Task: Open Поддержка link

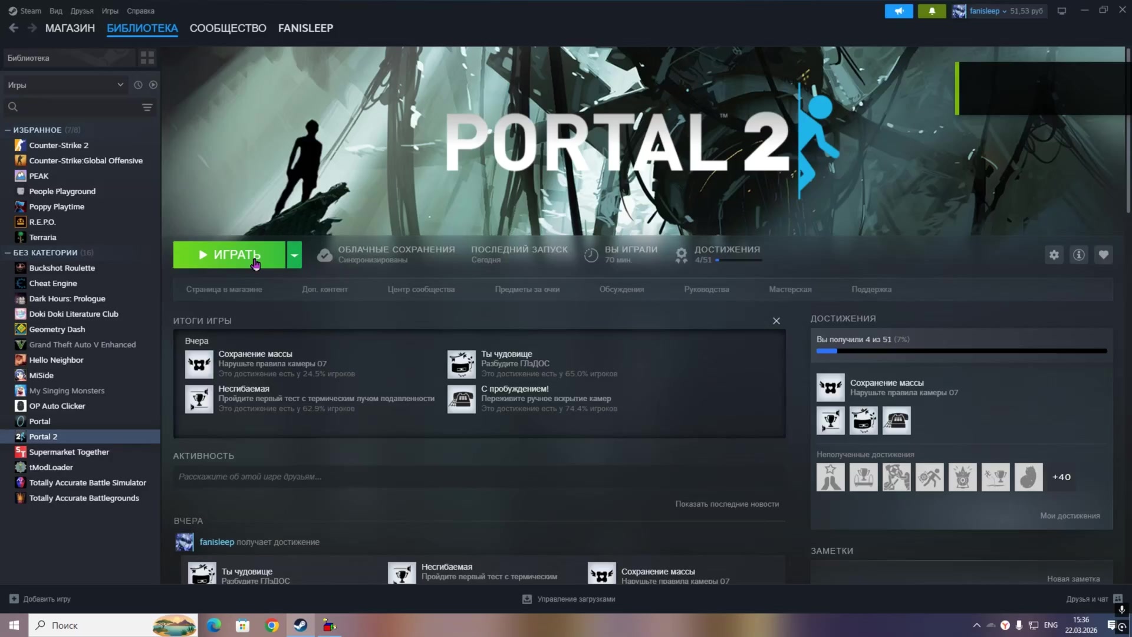Action: click(871, 290)
